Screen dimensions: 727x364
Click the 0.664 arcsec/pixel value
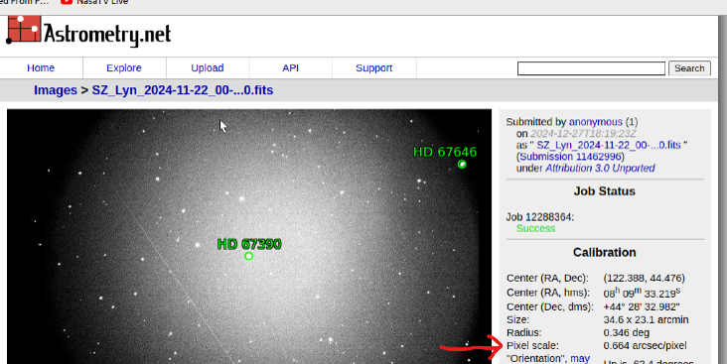[x=645, y=345]
